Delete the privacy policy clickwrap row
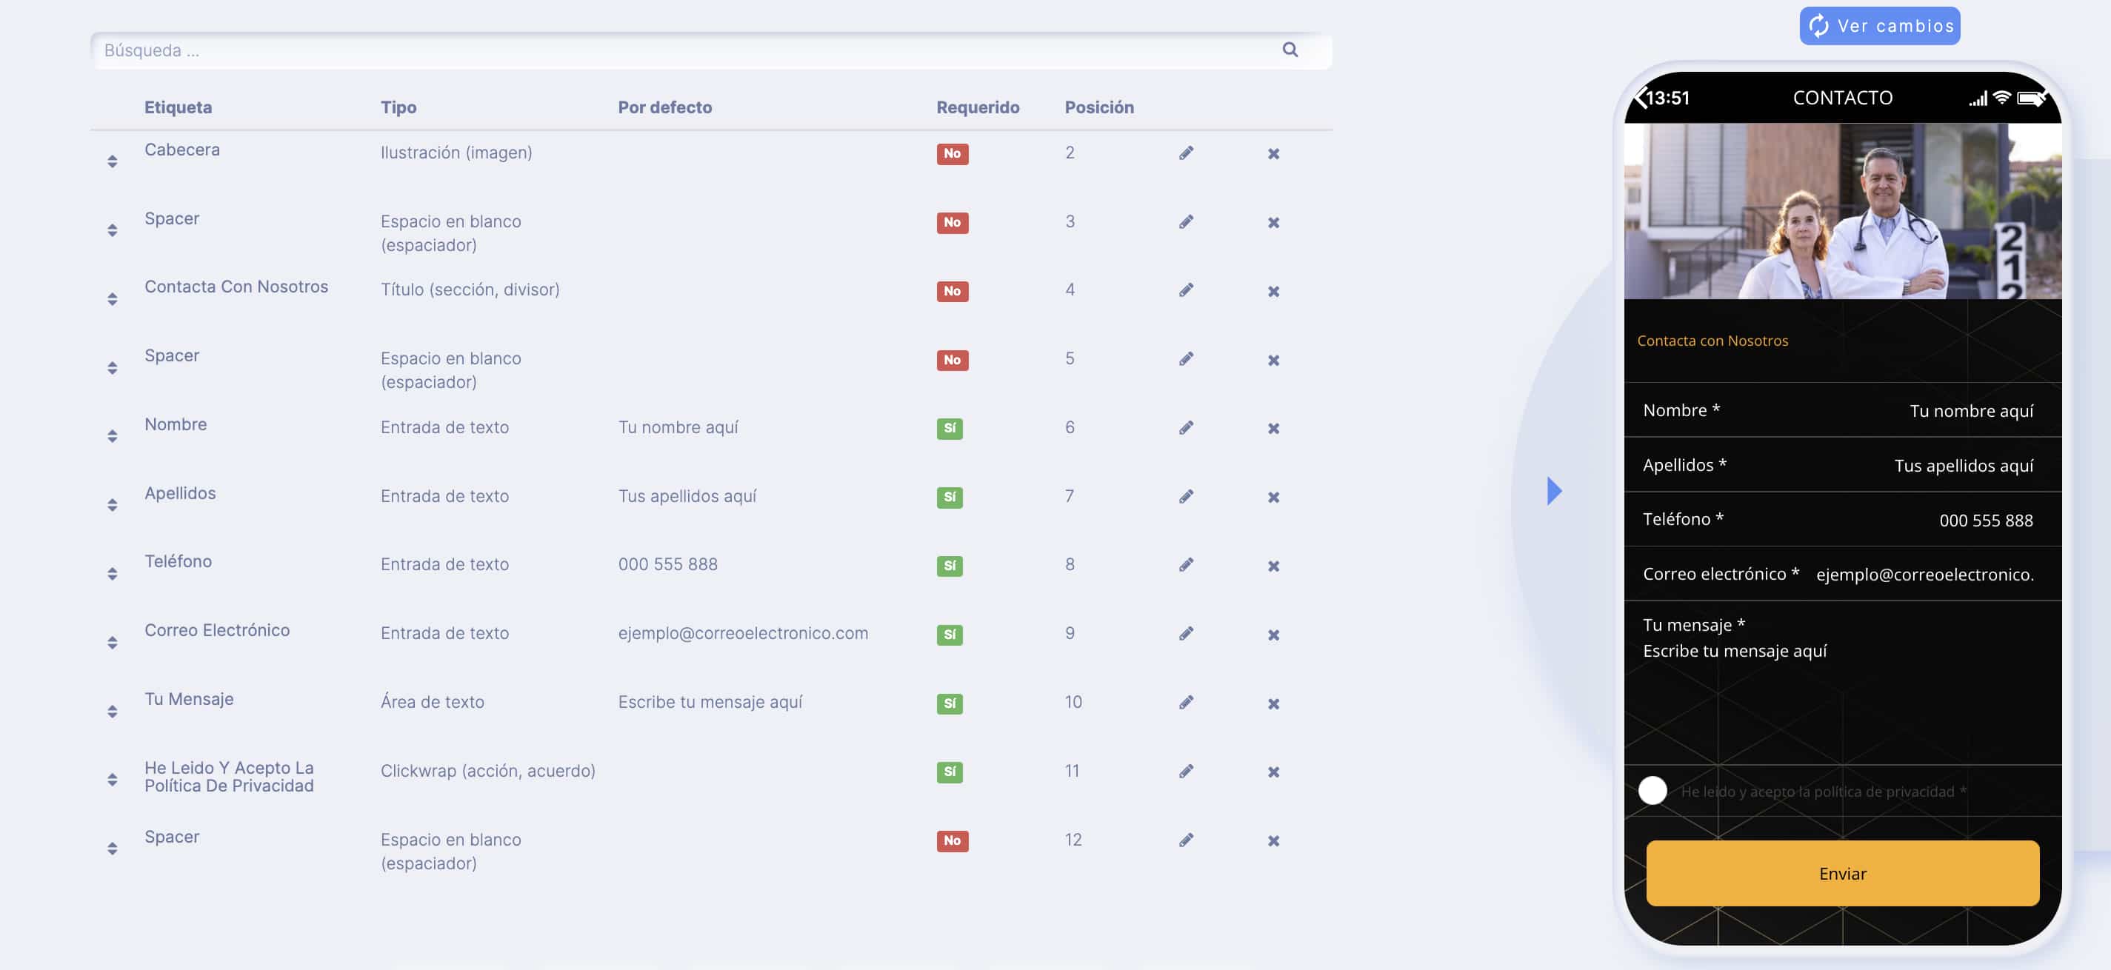Image resolution: width=2111 pixels, height=970 pixels. tap(1273, 772)
